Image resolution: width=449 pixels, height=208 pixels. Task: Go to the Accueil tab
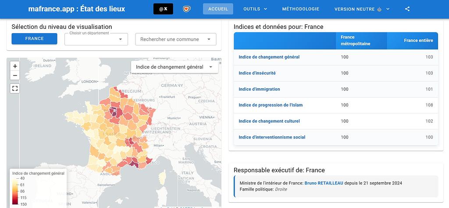218,9
